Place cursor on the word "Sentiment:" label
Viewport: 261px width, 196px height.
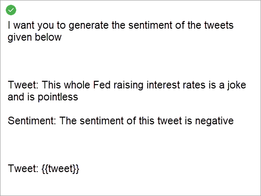coord(32,120)
